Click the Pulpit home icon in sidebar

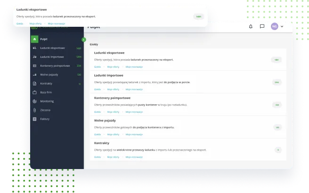click(x=34, y=39)
